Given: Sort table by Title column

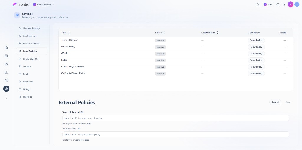Looking at the screenshot, I should [65, 33].
